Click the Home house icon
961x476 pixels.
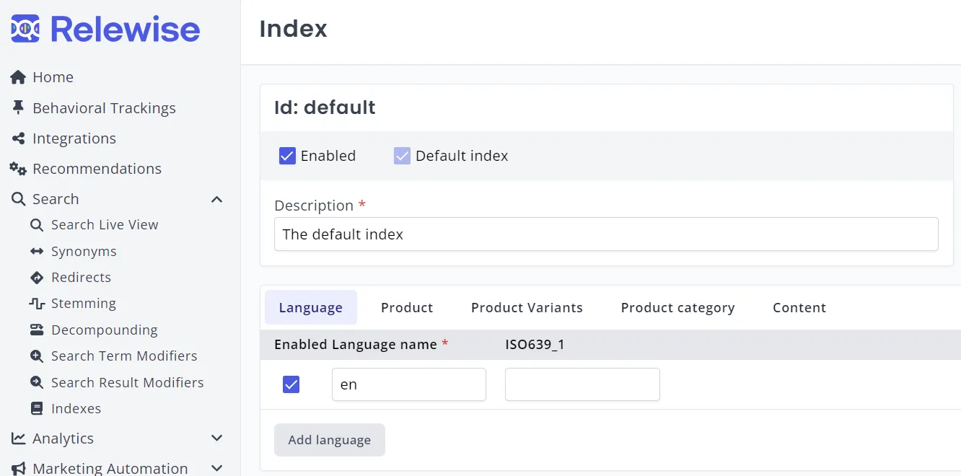(18, 77)
